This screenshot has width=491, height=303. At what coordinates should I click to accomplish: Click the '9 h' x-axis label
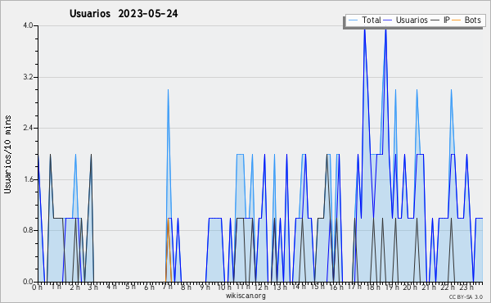click(205, 287)
